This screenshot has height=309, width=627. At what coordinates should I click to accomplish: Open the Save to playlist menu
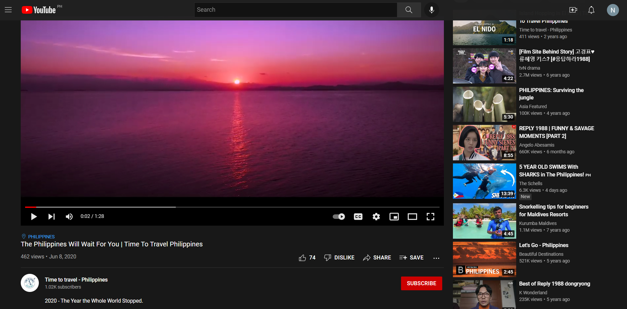pos(411,257)
